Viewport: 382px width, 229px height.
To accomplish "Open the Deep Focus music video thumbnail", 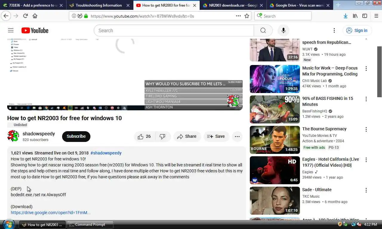I will coord(275,79).
